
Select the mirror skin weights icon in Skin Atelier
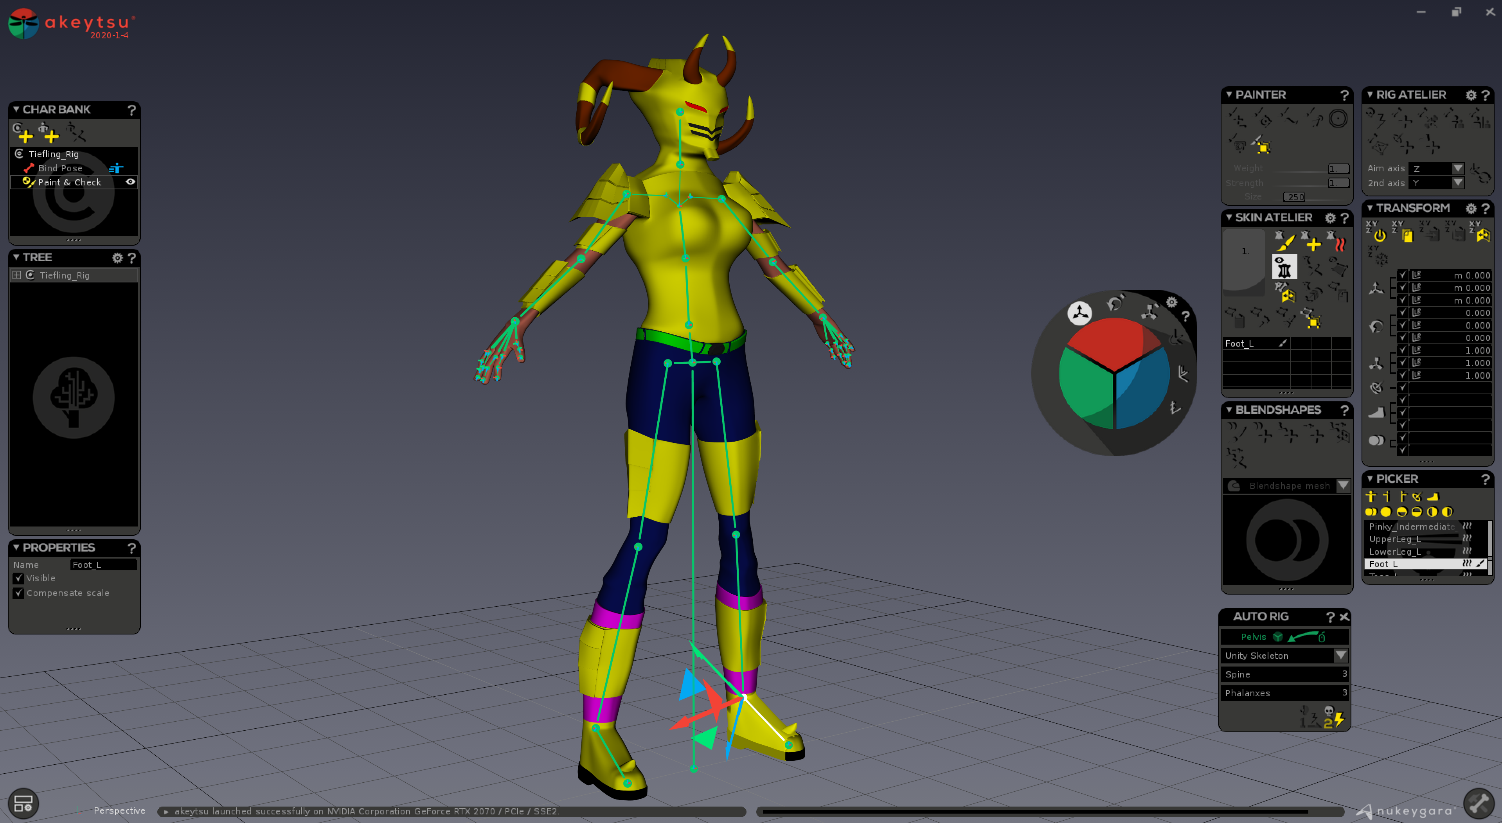(1289, 296)
